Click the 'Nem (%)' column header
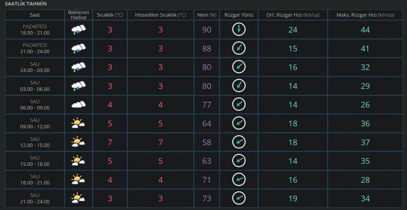 pos(207,15)
